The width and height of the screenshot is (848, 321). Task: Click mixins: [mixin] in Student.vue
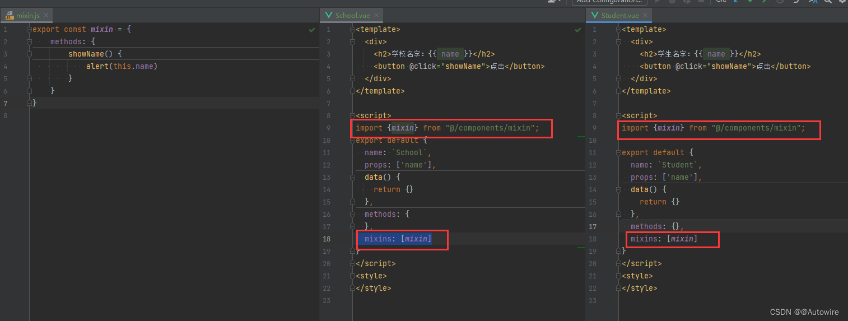tap(664, 239)
